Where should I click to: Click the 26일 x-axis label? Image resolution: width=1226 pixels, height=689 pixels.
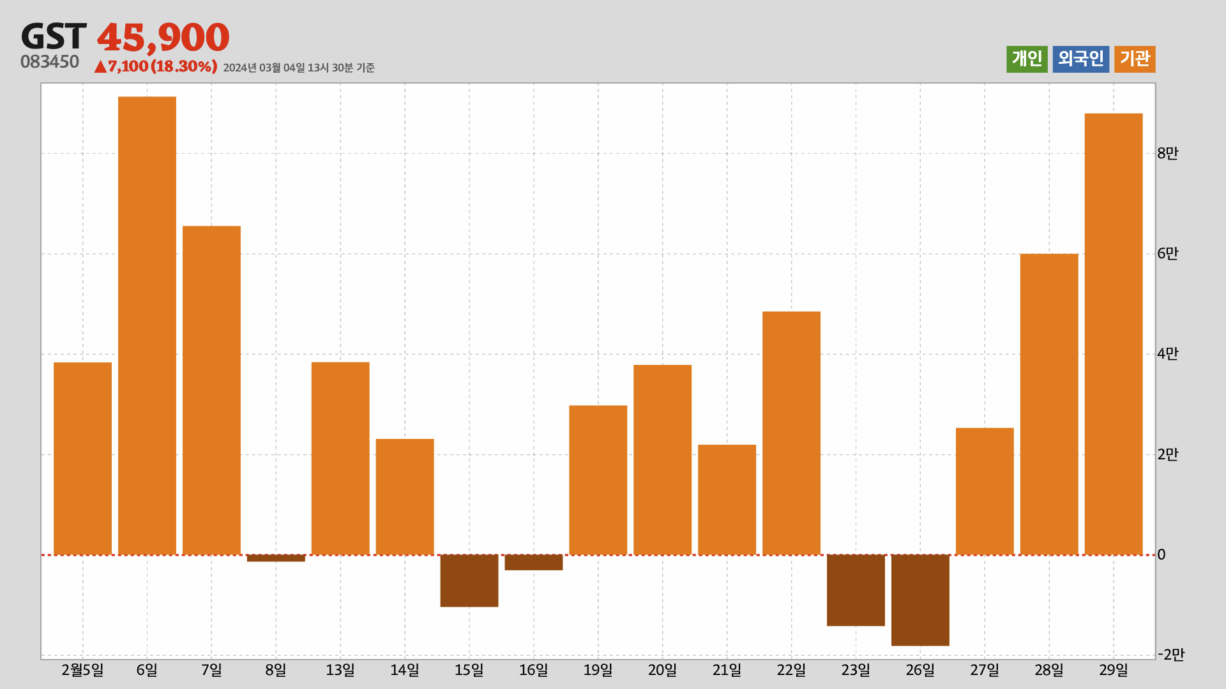[x=920, y=670]
